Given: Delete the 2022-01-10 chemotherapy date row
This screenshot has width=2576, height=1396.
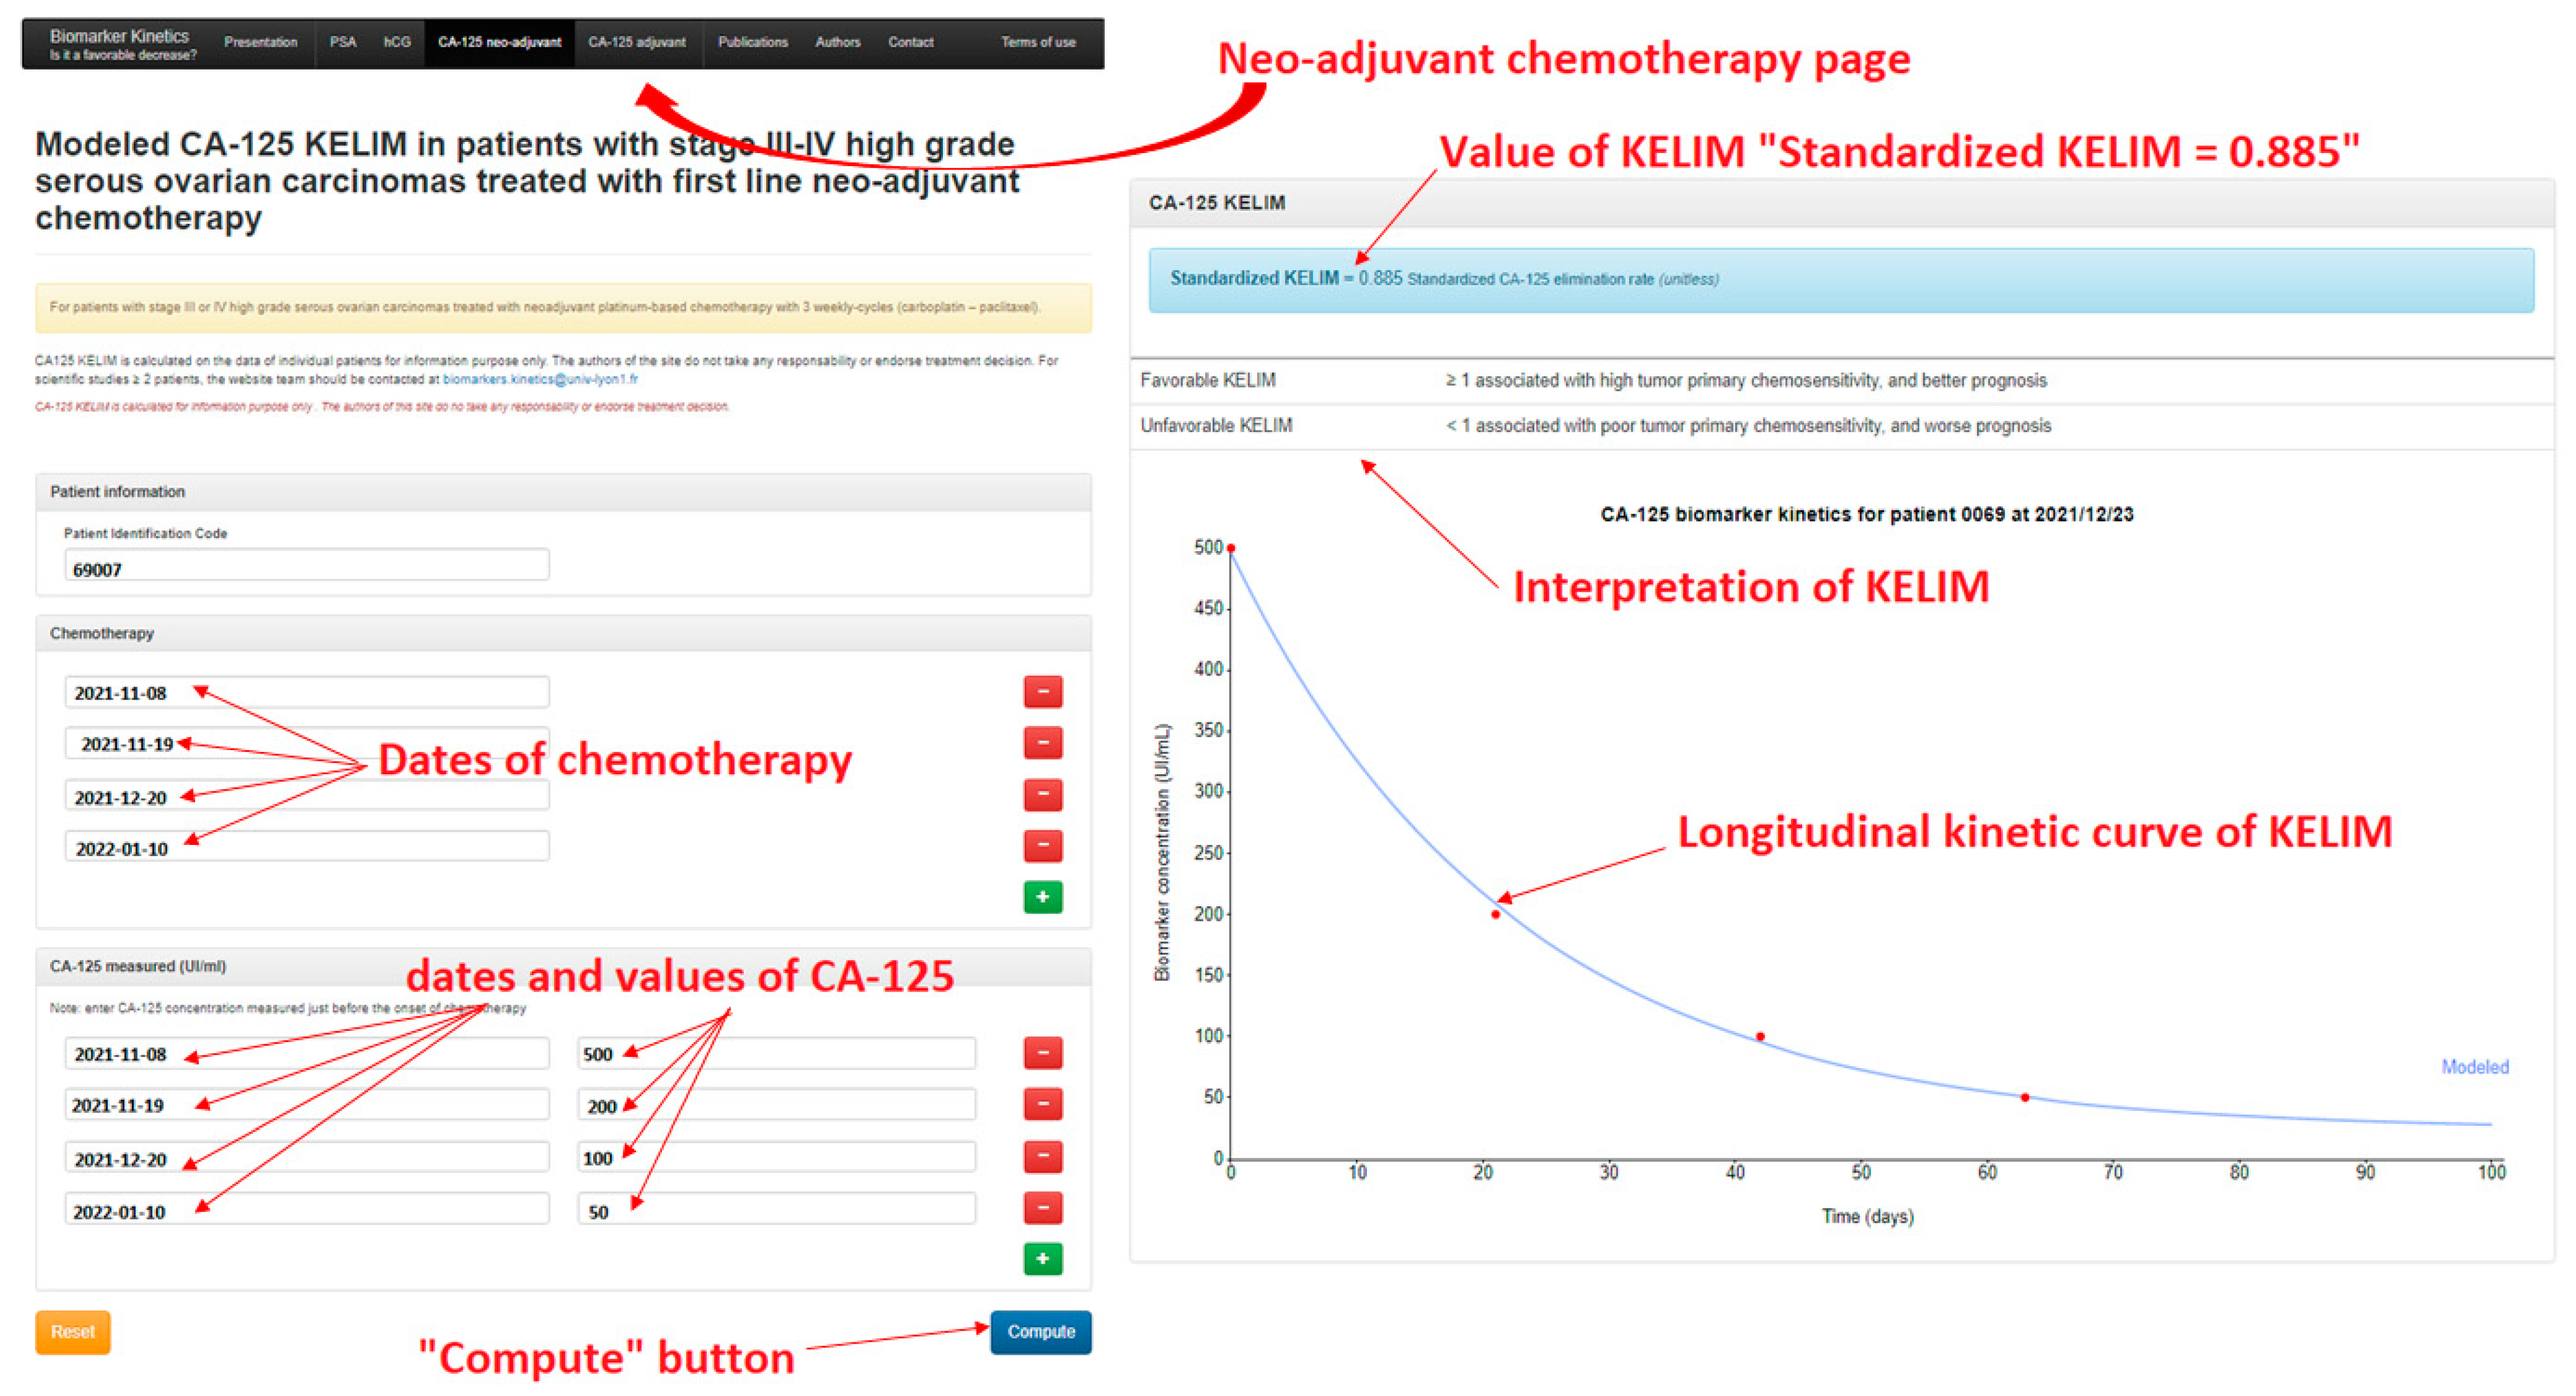Looking at the screenshot, I should (x=1042, y=846).
